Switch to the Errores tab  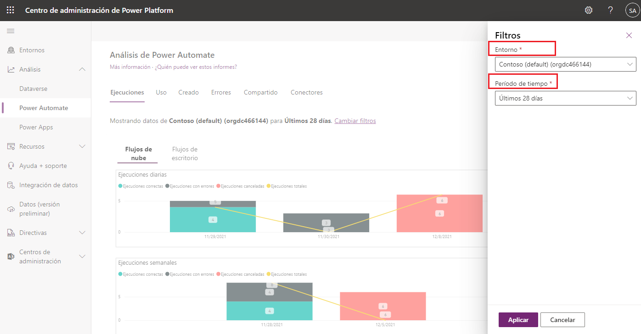(221, 92)
